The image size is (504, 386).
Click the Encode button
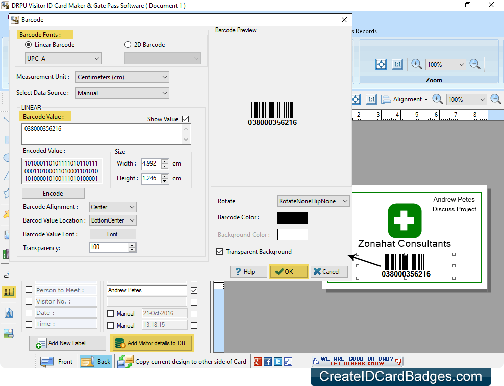pyautogui.click(x=53, y=194)
